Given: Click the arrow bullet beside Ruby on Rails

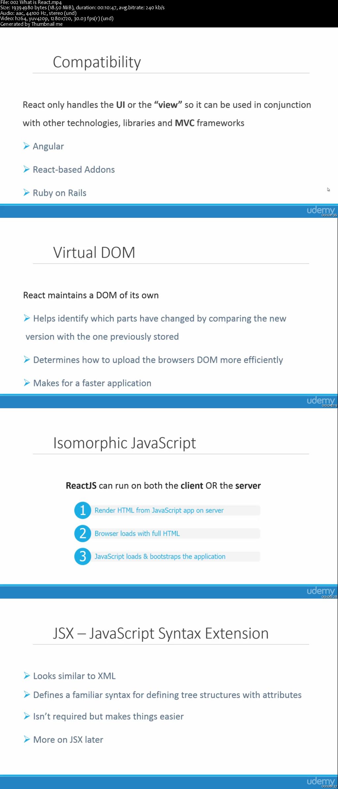Looking at the screenshot, I should tap(26, 193).
